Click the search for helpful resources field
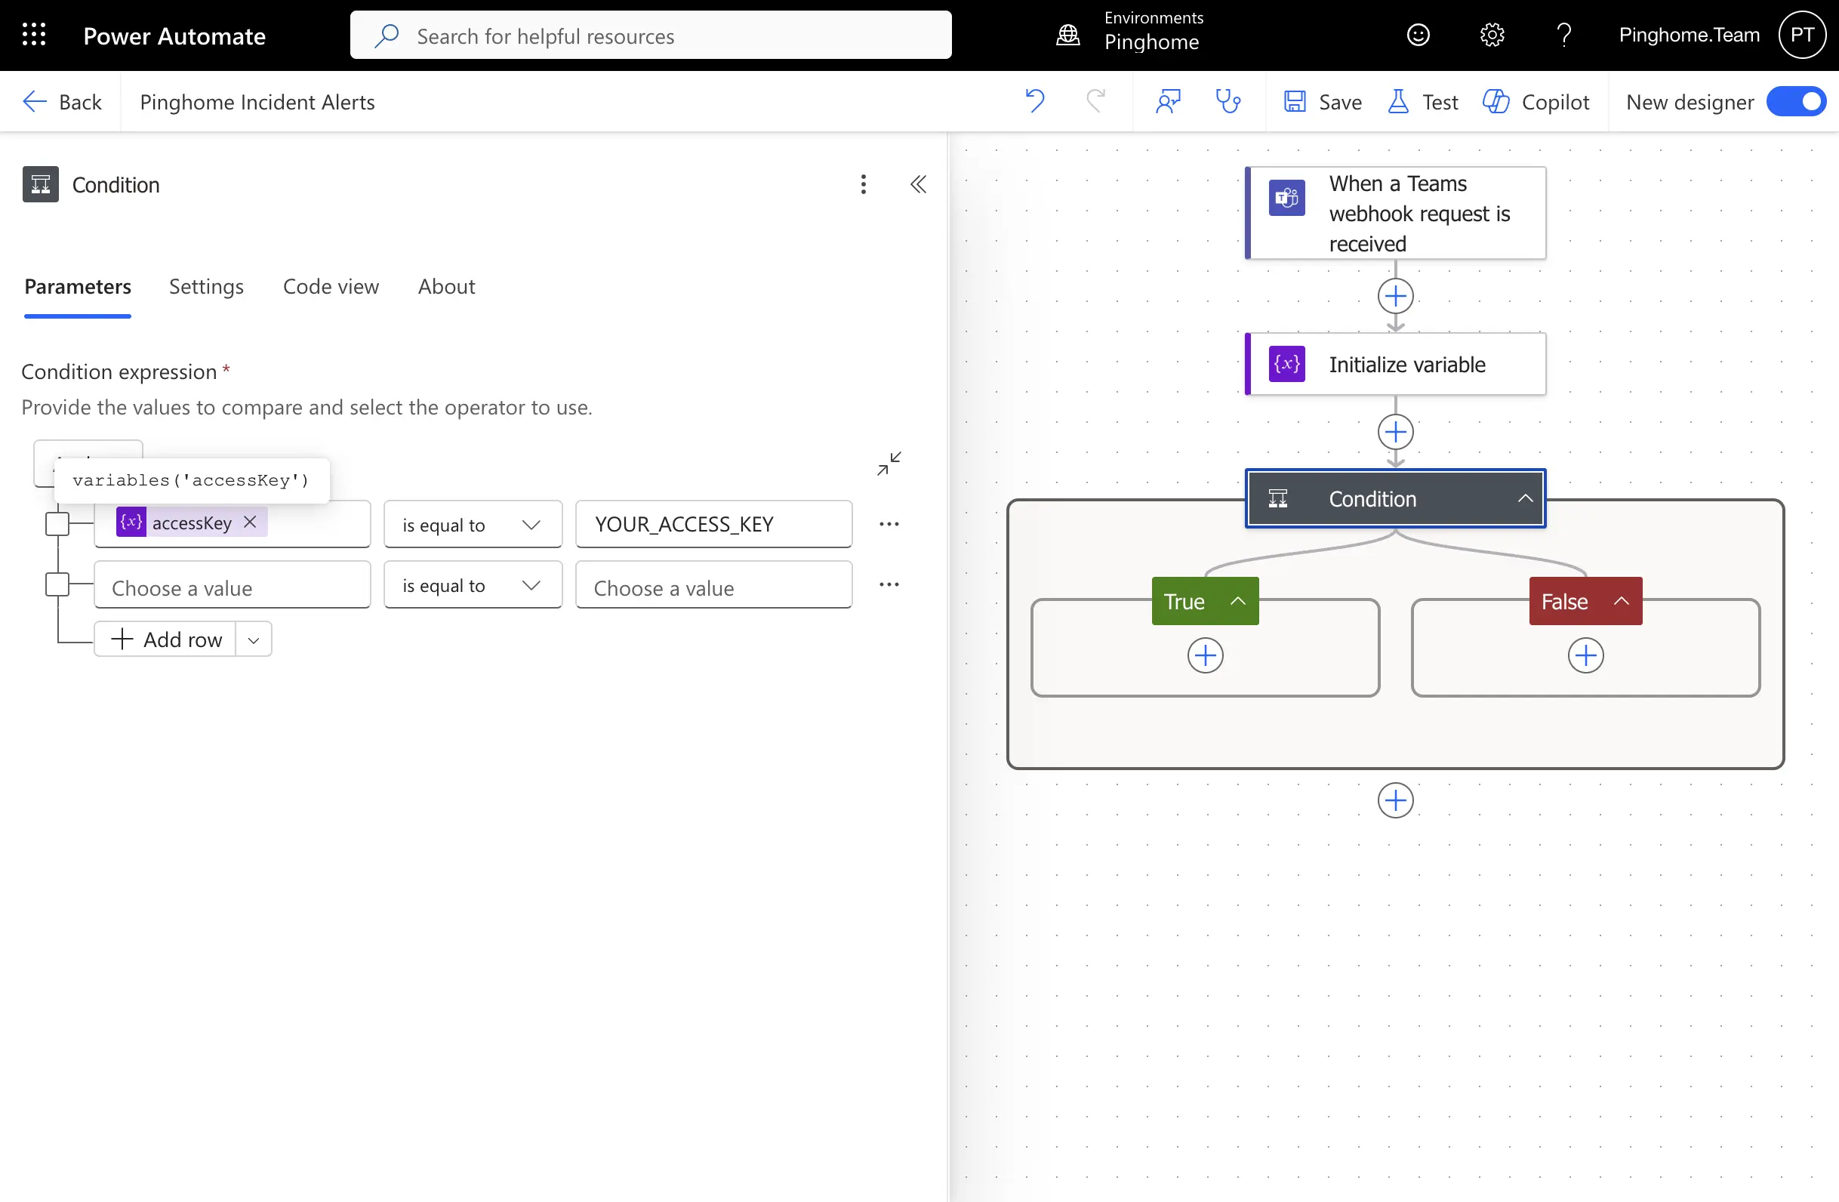The width and height of the screenshot is (1839, 1202). point(650,35)
